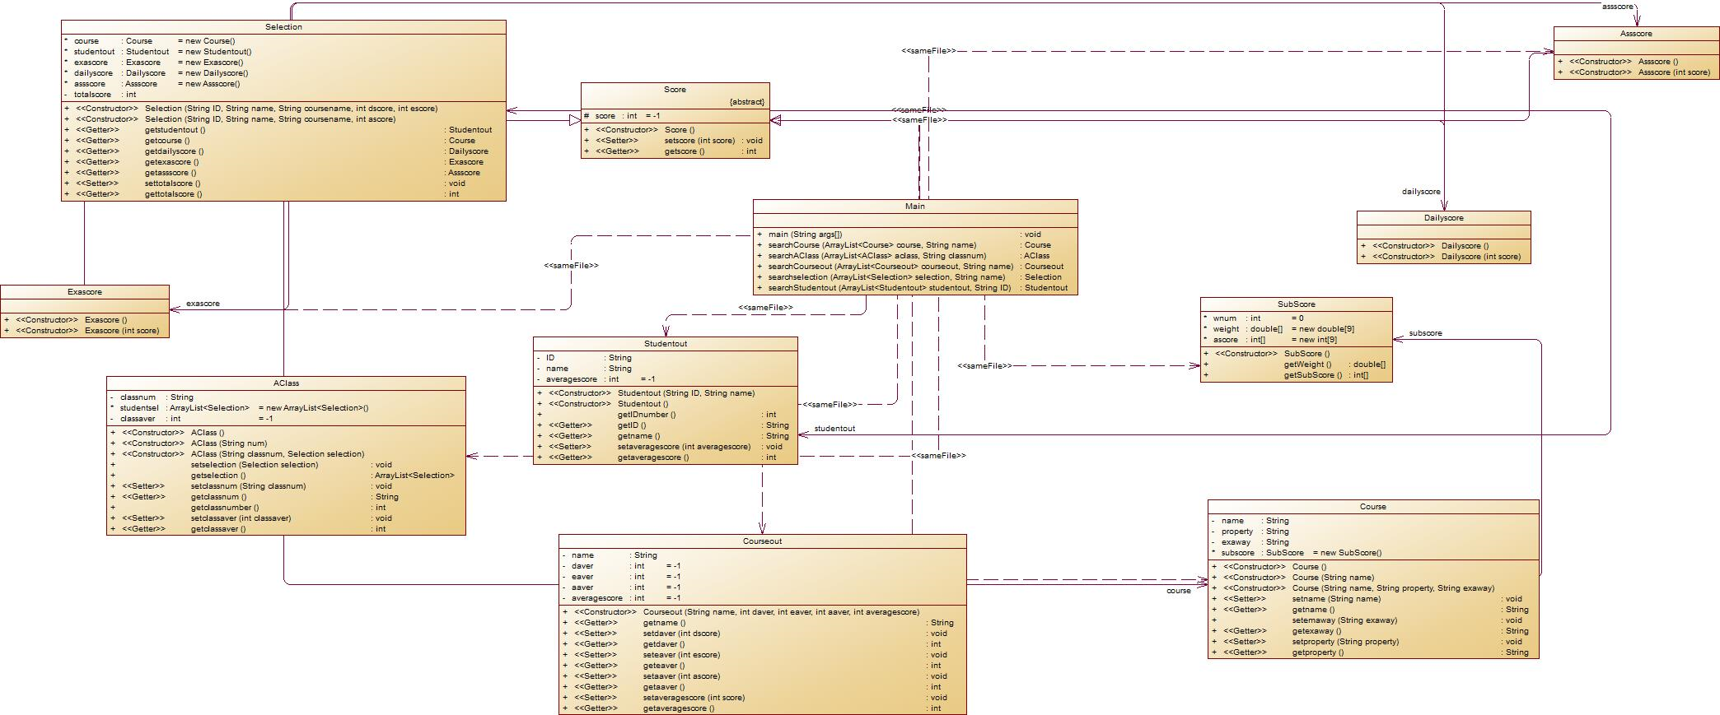Click the studentout association label

[834, 429]
